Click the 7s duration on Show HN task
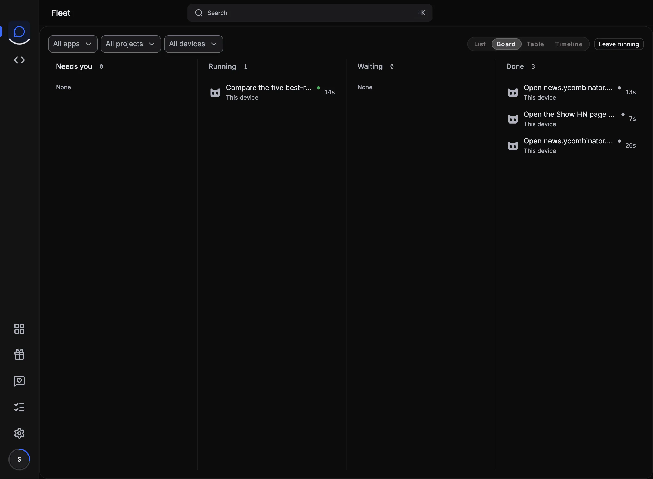The width and height of the screenshot is (653, 479). pos(632,119)
